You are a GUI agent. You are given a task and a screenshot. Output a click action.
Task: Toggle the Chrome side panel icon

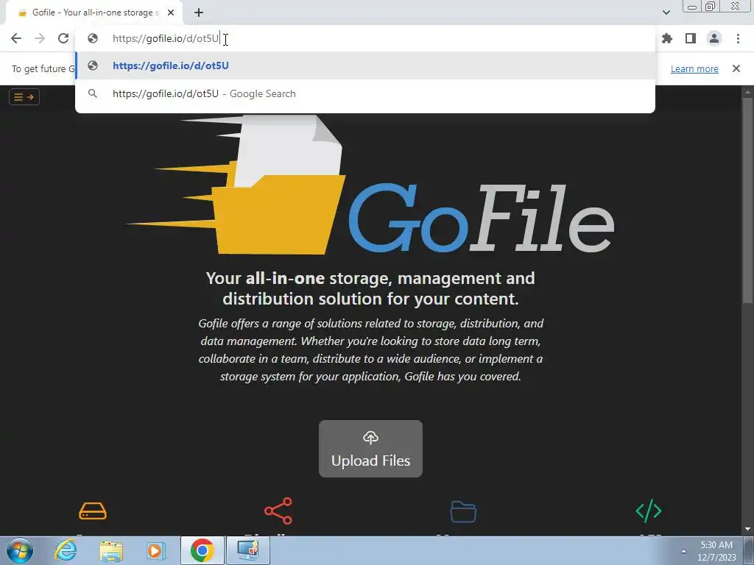691,38
